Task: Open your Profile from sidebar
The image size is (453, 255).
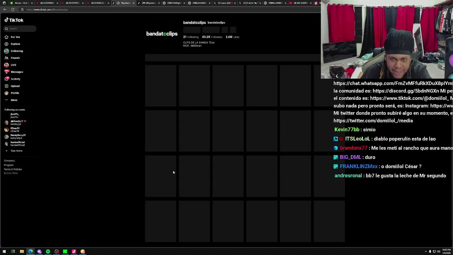Action: point(12,93)
